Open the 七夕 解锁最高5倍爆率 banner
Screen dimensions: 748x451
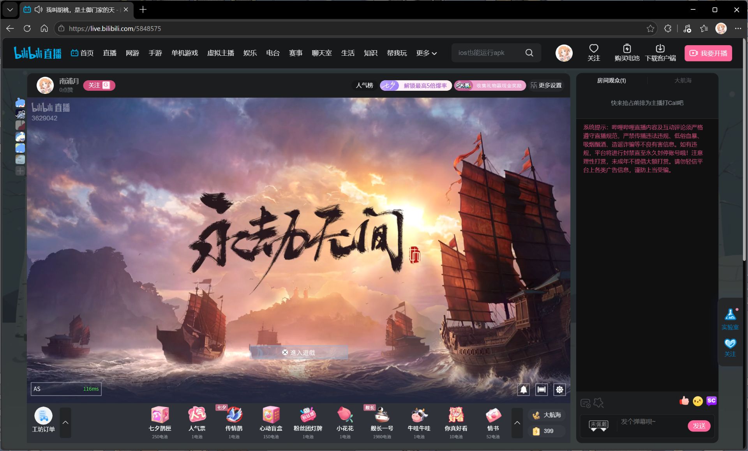click(x=416, y=85)
